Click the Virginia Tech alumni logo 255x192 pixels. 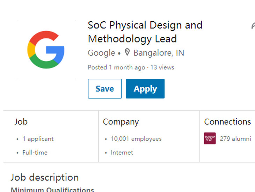[x=210, y=138]
